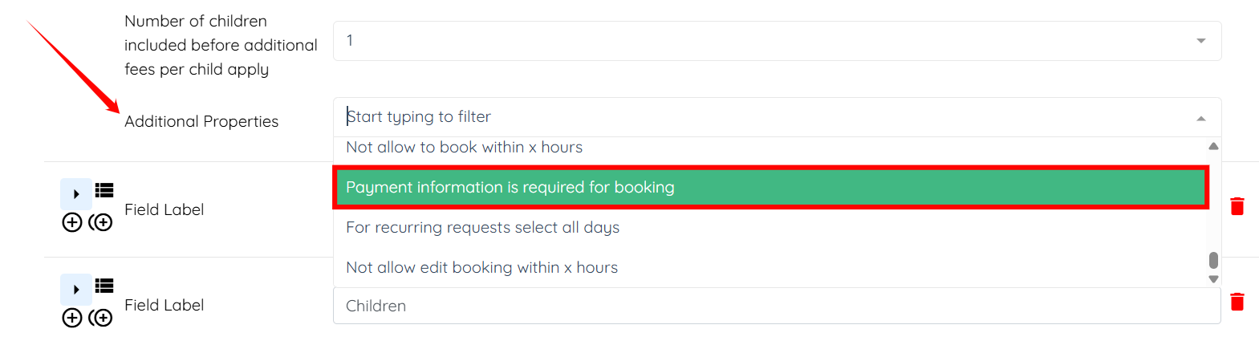Choose 'Not allow edit booking within x hours'
This screenshot has width=1259, height=337.
click(481, 268)
